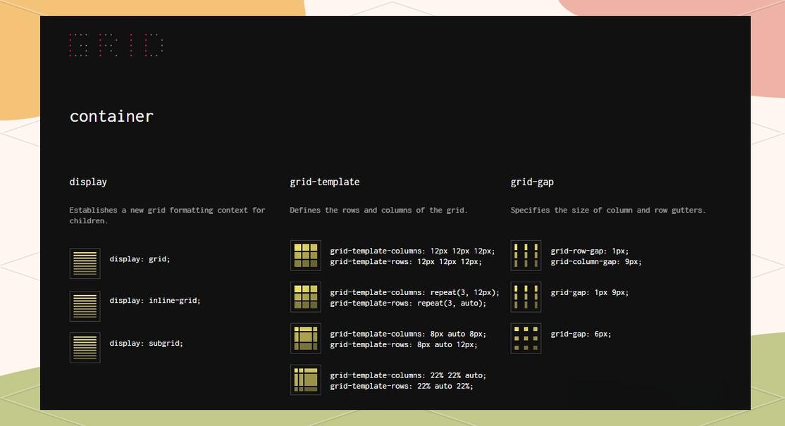The image size is (785, 426).
Task: Click 'Defines the rows and columns of the grid.'
Action: click(x=378, y=210)
